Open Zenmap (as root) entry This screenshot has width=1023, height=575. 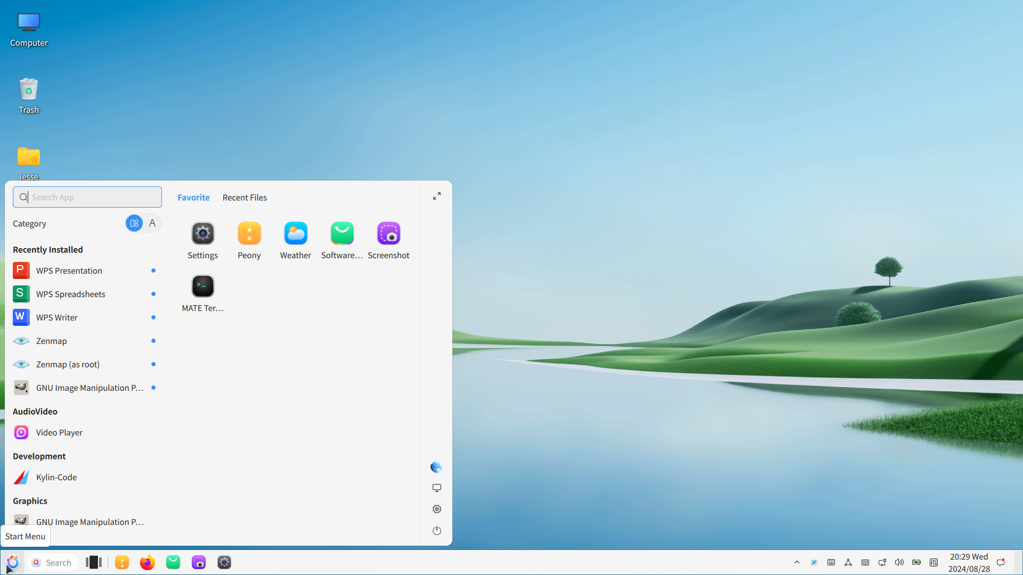[x=86, y=364]
